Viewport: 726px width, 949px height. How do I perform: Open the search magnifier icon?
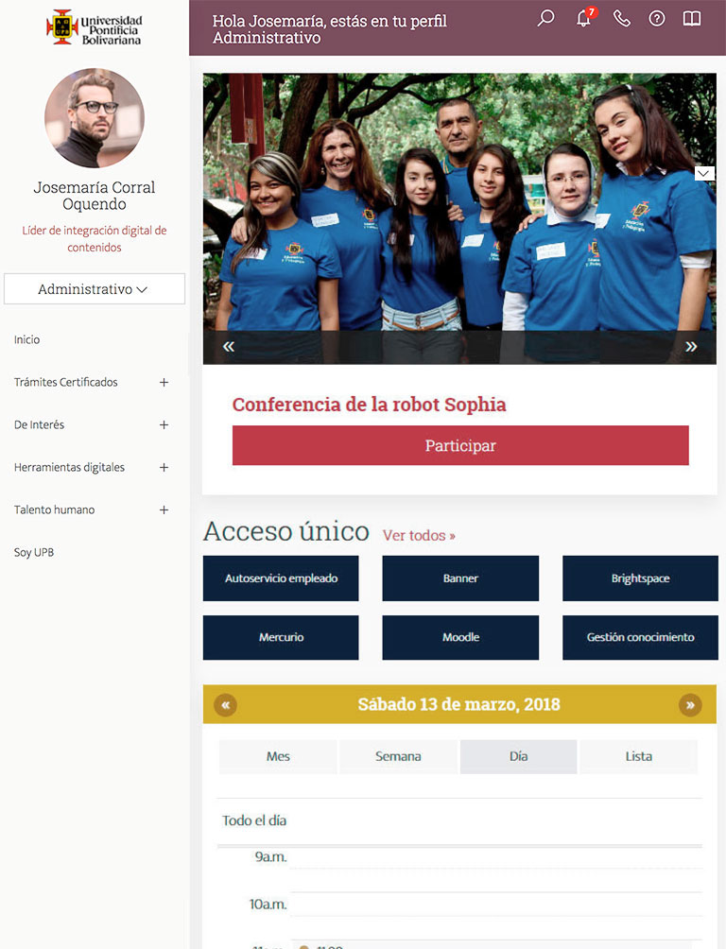(545, 18)
